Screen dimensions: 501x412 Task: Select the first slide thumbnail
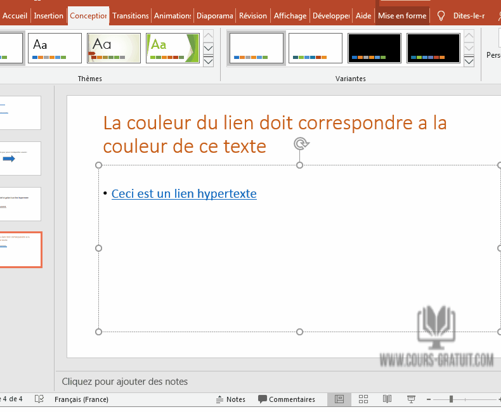[x=20, y=113]
